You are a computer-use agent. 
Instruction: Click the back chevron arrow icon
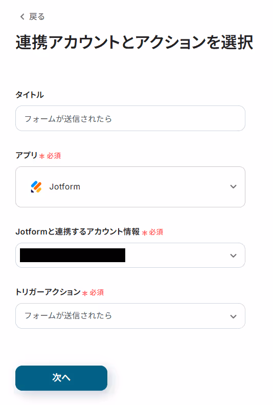pos(22,17)
